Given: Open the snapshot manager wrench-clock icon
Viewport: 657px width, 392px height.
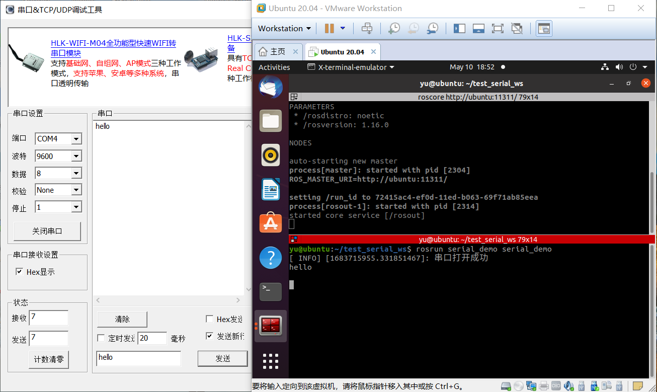Looking at the screenshot, I should click(x=432, y=28).
